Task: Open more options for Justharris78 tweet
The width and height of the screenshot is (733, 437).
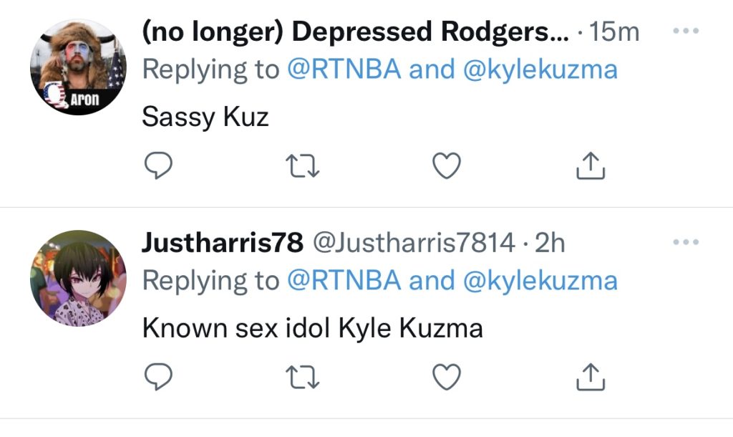Action: 686,242
